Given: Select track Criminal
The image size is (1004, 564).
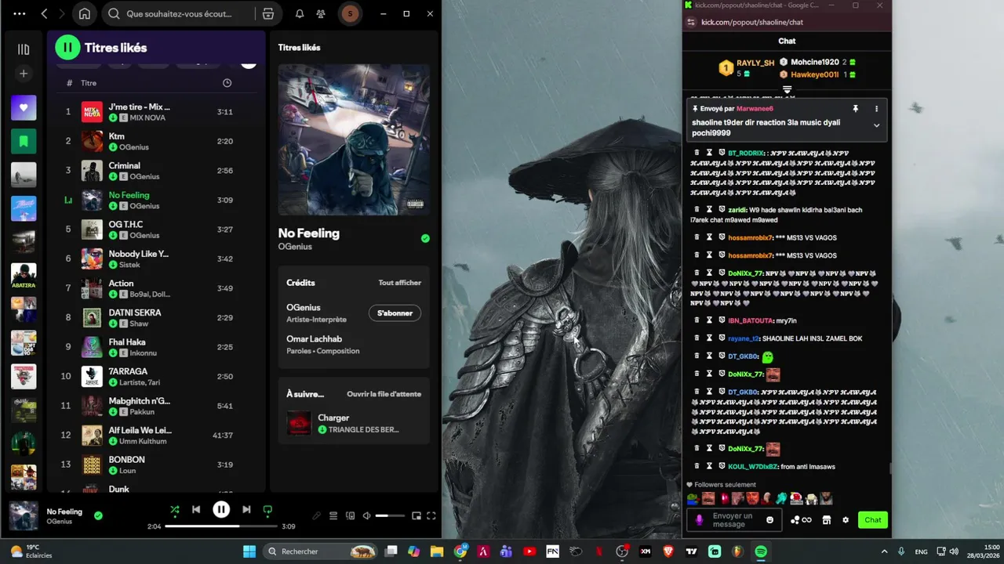Looking at the screenshot, I should pos(157,171).
